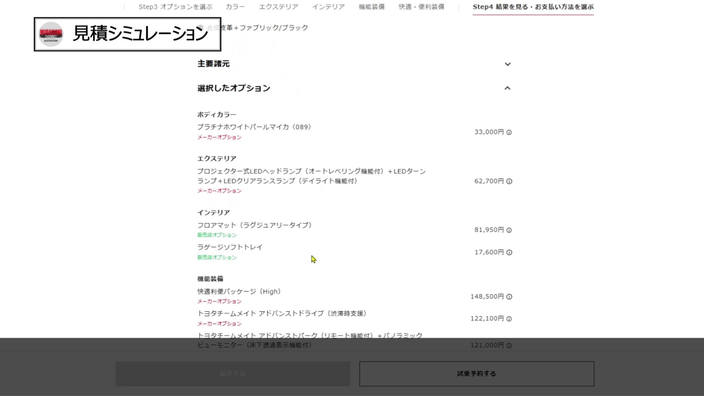Expand the 主要諸元 section chevron
The image size is (704, 396).
[507, 64]
